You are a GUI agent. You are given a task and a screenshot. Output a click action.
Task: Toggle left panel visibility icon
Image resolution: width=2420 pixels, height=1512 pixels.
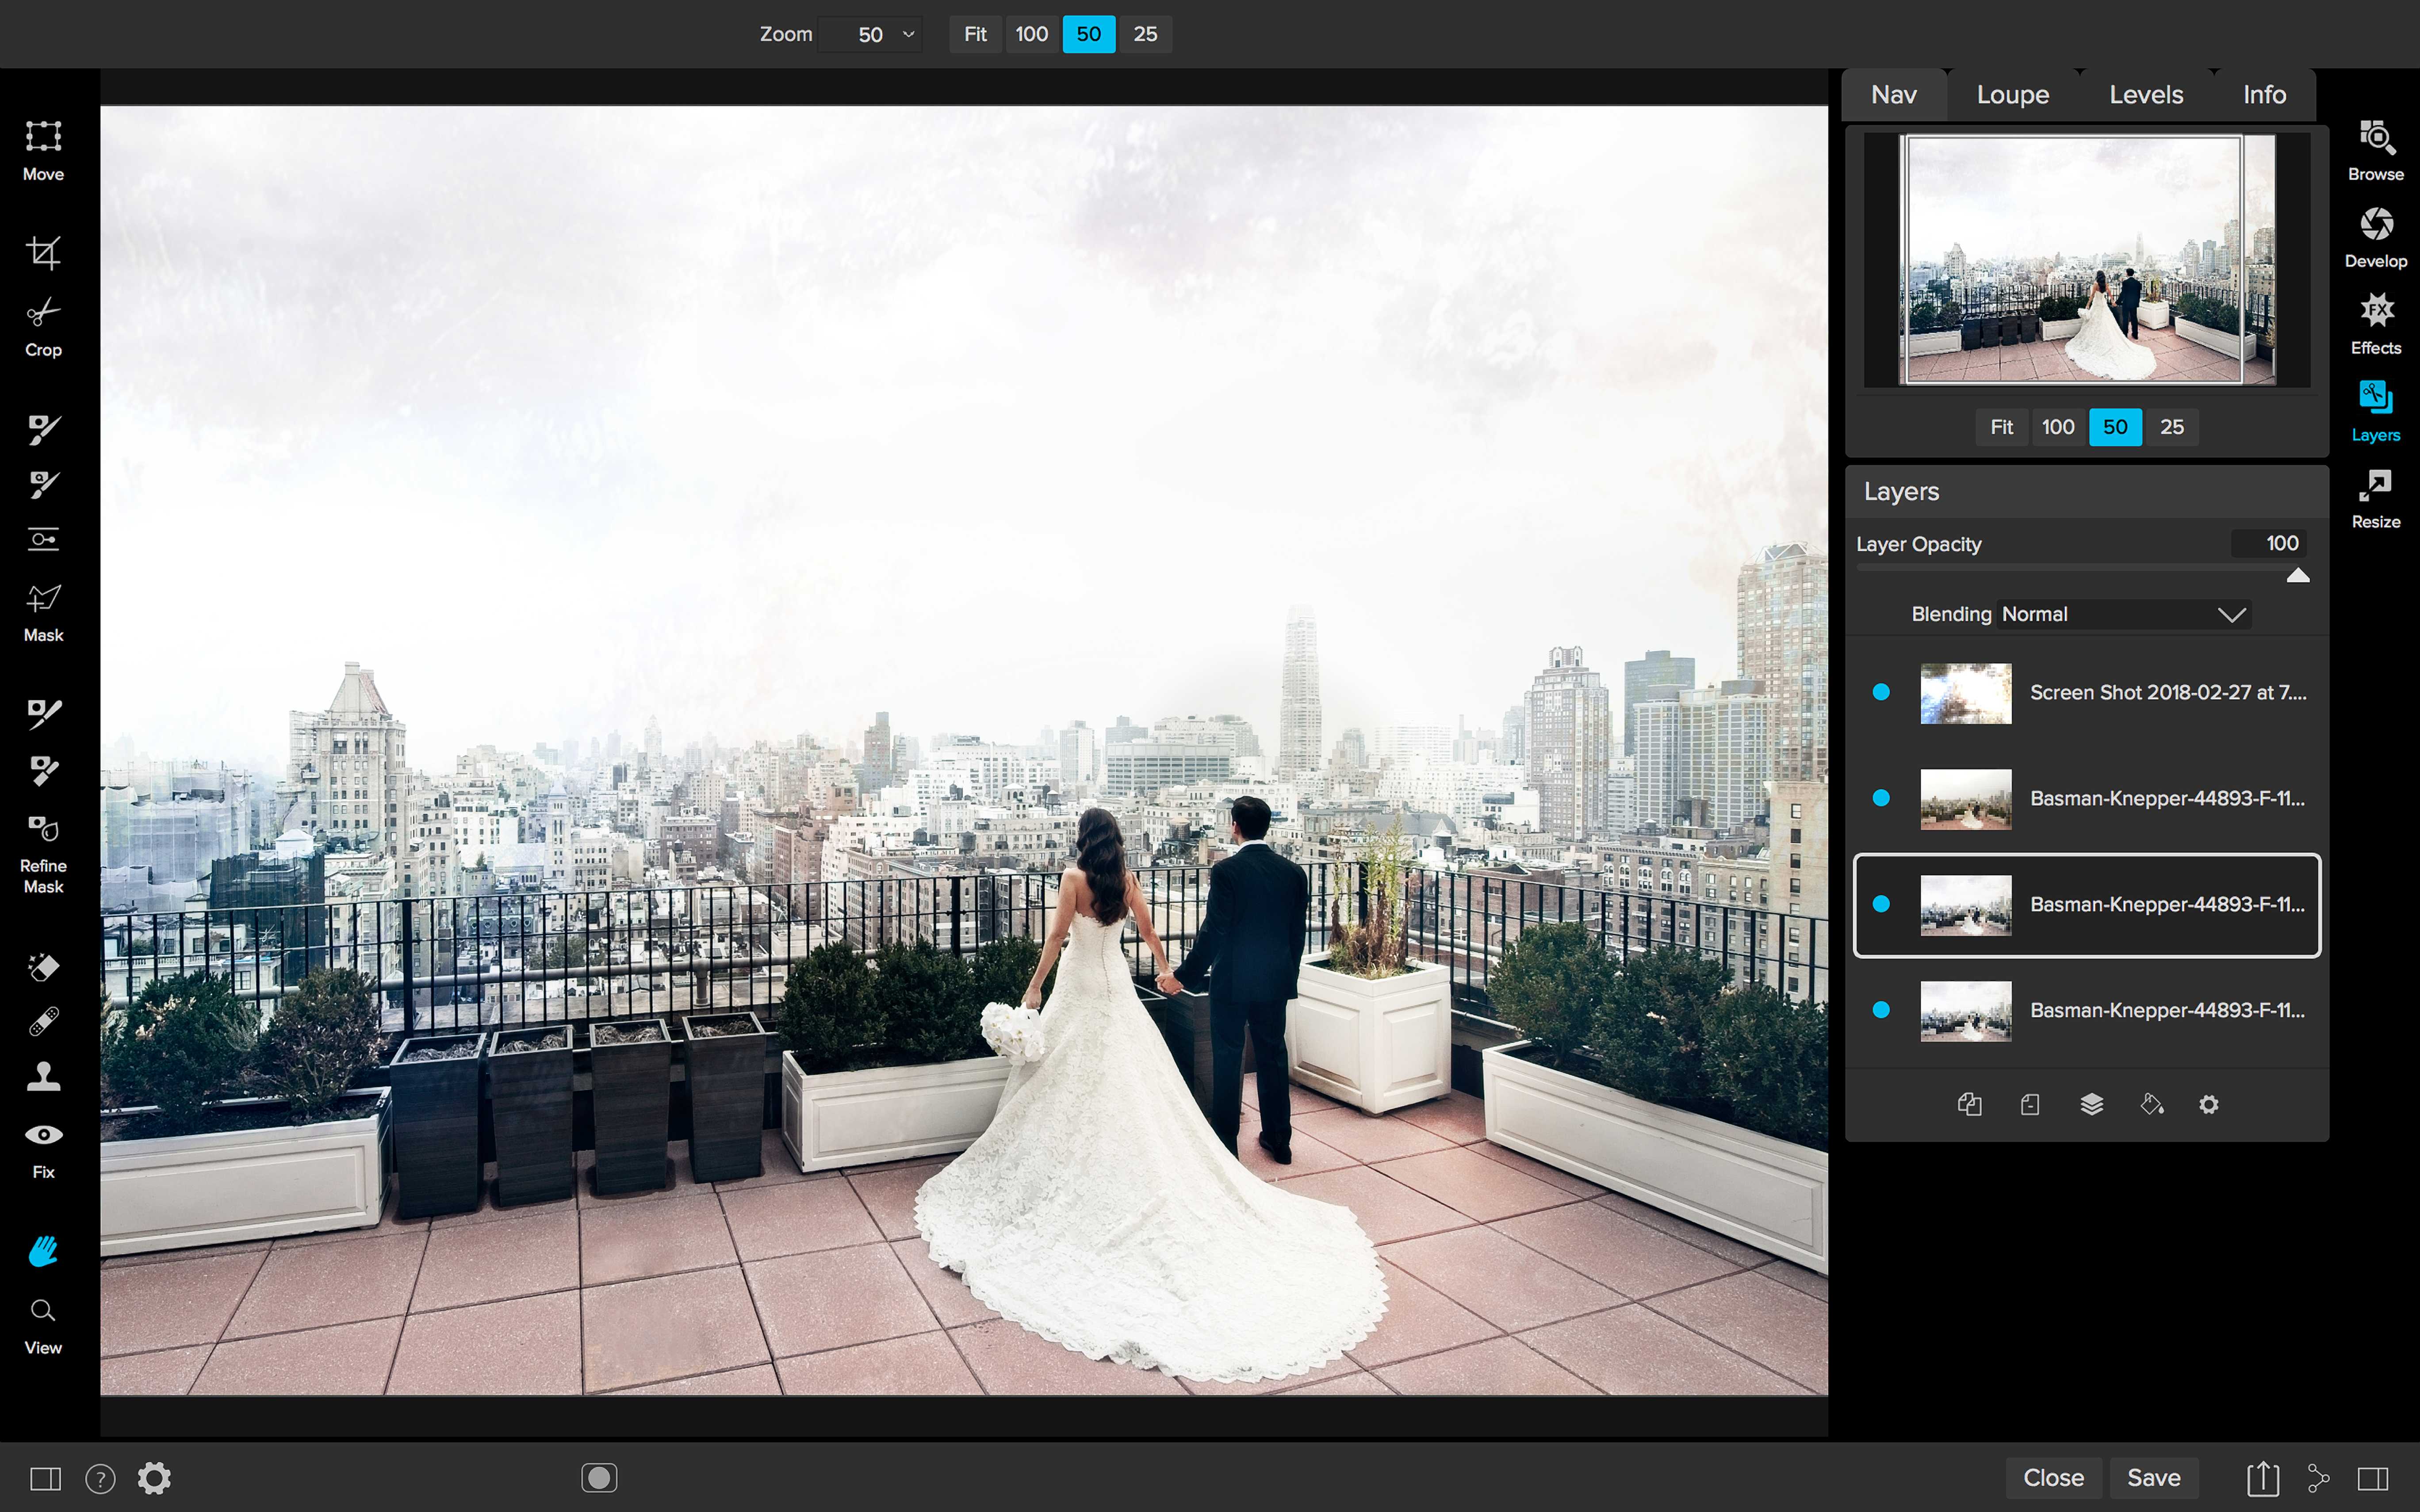45,1478
